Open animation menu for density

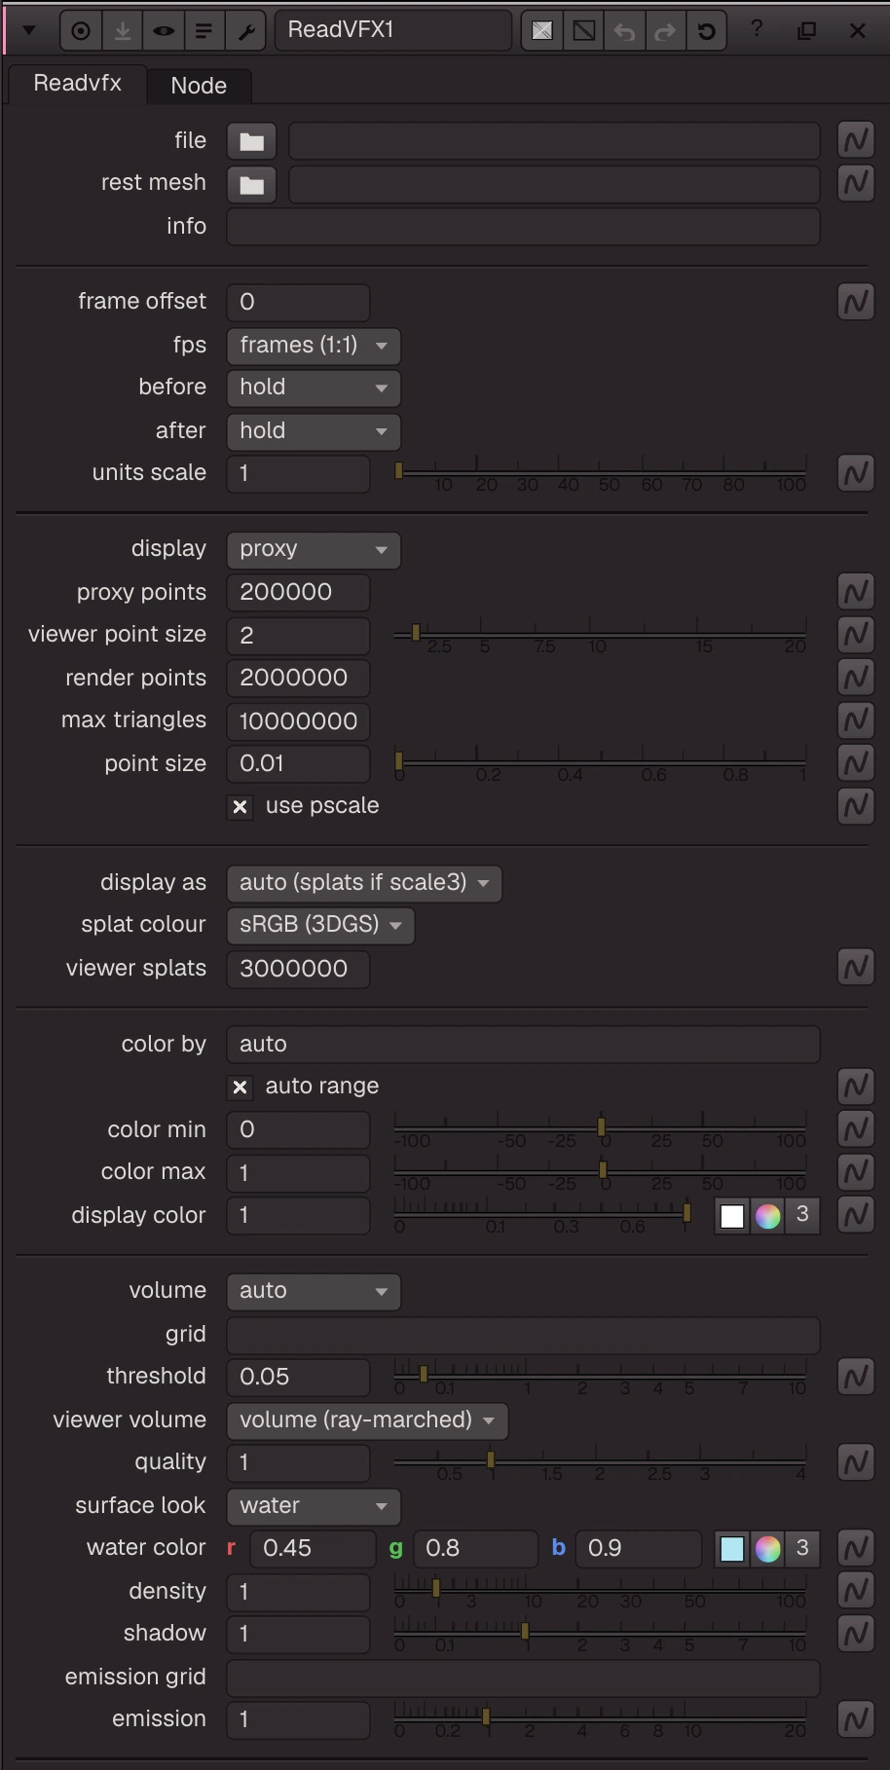(x=856, y=1590)
